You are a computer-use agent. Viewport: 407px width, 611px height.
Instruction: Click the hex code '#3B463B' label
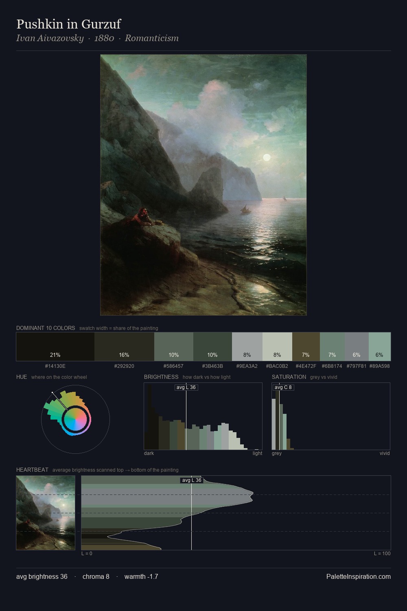coord(212,366)
